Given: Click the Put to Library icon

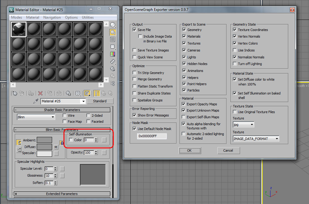Looking at the screenshot, I should coord(68,93).
